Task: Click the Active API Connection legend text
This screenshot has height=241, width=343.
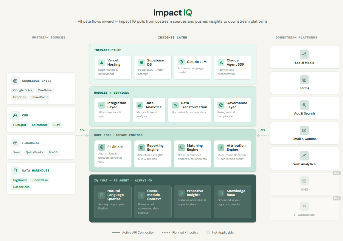Action: click(138, 232)
